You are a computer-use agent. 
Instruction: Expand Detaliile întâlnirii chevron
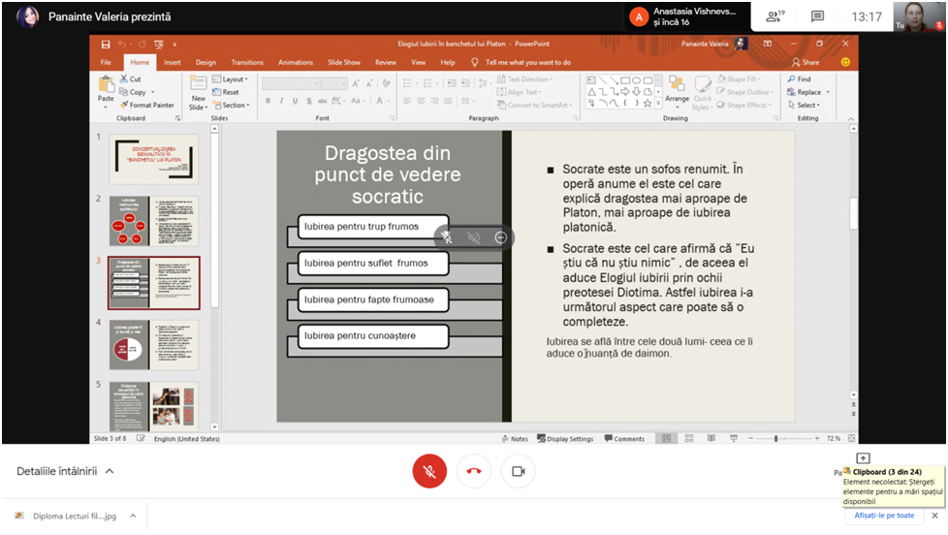(x=110, y=471)
